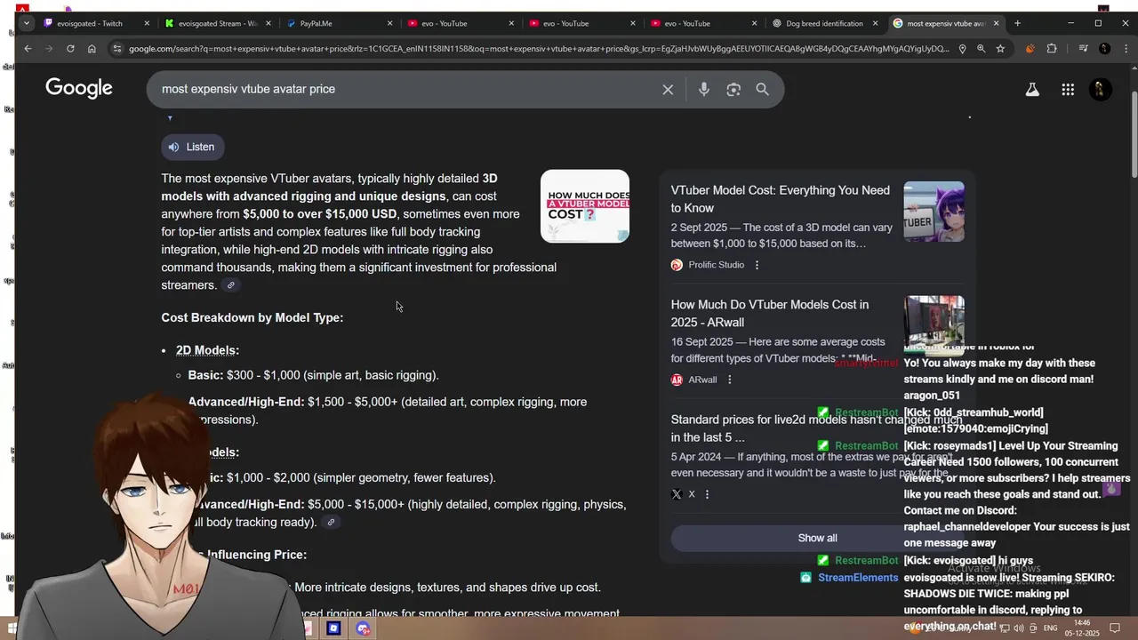The width and height of the screenshot is (1138, 640).
Task: Submit search with the magnifier icon
Action: click(x=762, y=89)
